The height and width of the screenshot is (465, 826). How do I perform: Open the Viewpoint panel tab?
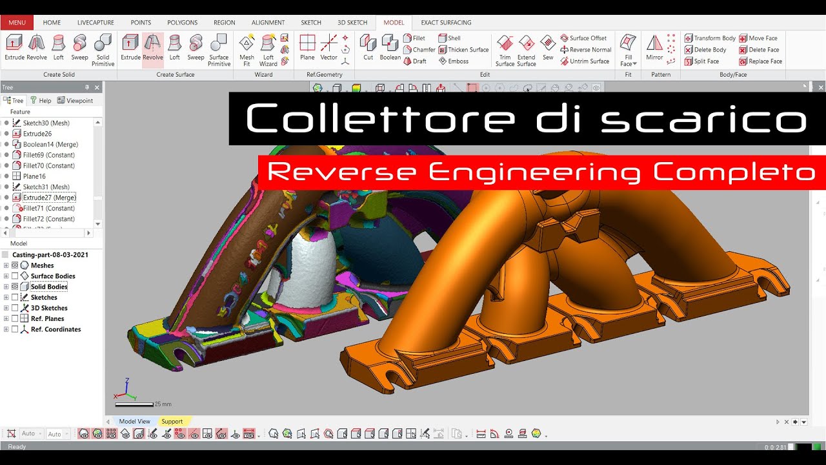point(75,101)
